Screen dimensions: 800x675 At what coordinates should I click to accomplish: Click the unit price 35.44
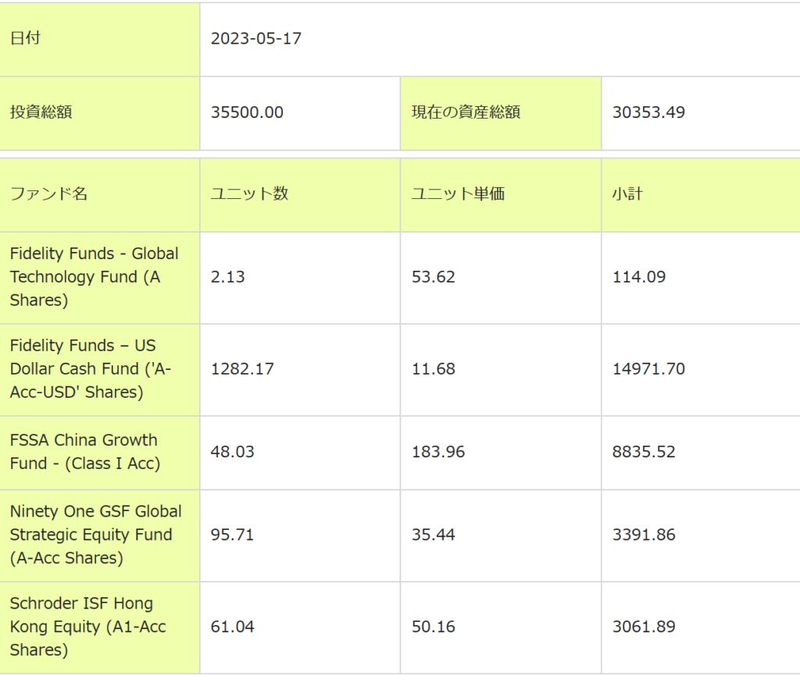[434, 535]
